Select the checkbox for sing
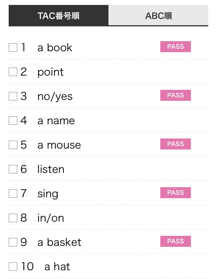 point(13,194)
